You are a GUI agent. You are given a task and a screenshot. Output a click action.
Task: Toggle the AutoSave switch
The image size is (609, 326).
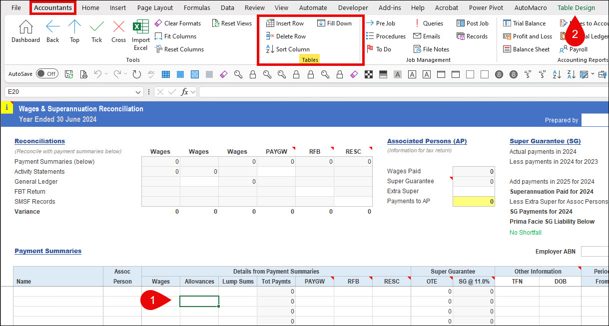46,74
